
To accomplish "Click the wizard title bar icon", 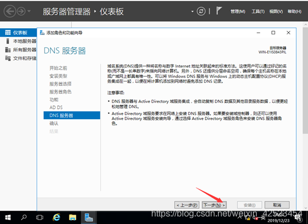I will pos(42,33).
